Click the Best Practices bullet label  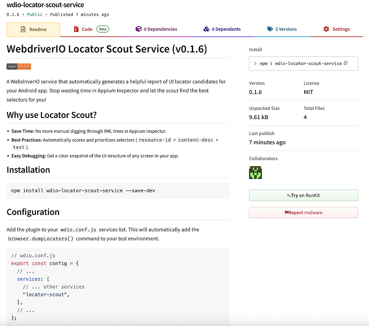pos(27,140)
